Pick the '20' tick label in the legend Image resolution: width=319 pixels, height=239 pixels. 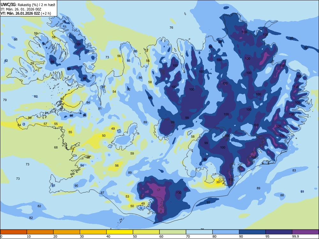pyautogui.click(x=55, y=236)
